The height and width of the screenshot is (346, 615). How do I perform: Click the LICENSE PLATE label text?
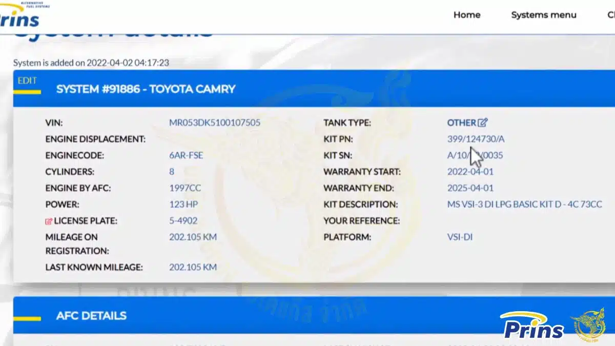tap(86, 221)
